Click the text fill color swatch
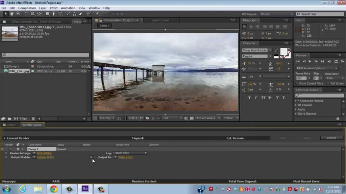Screen dimensions: 346x194 (283, 51)
